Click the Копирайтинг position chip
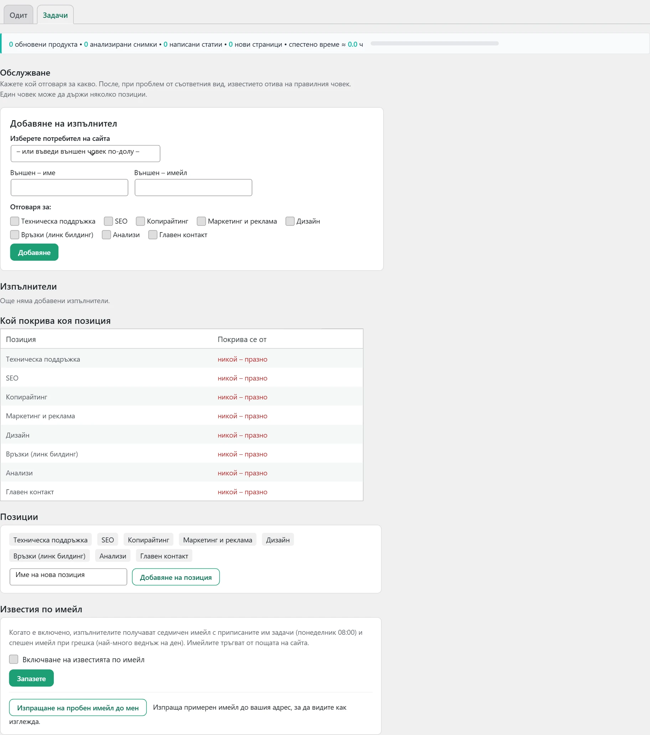This screenshot has width=650, height=735. [x=148, y=540]
